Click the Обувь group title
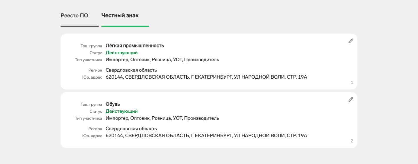This screenshot has width=418, height=164. 113,104
